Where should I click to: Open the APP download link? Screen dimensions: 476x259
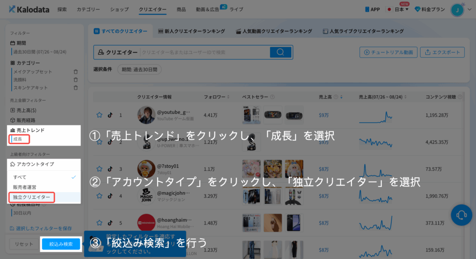click(372, 9)
